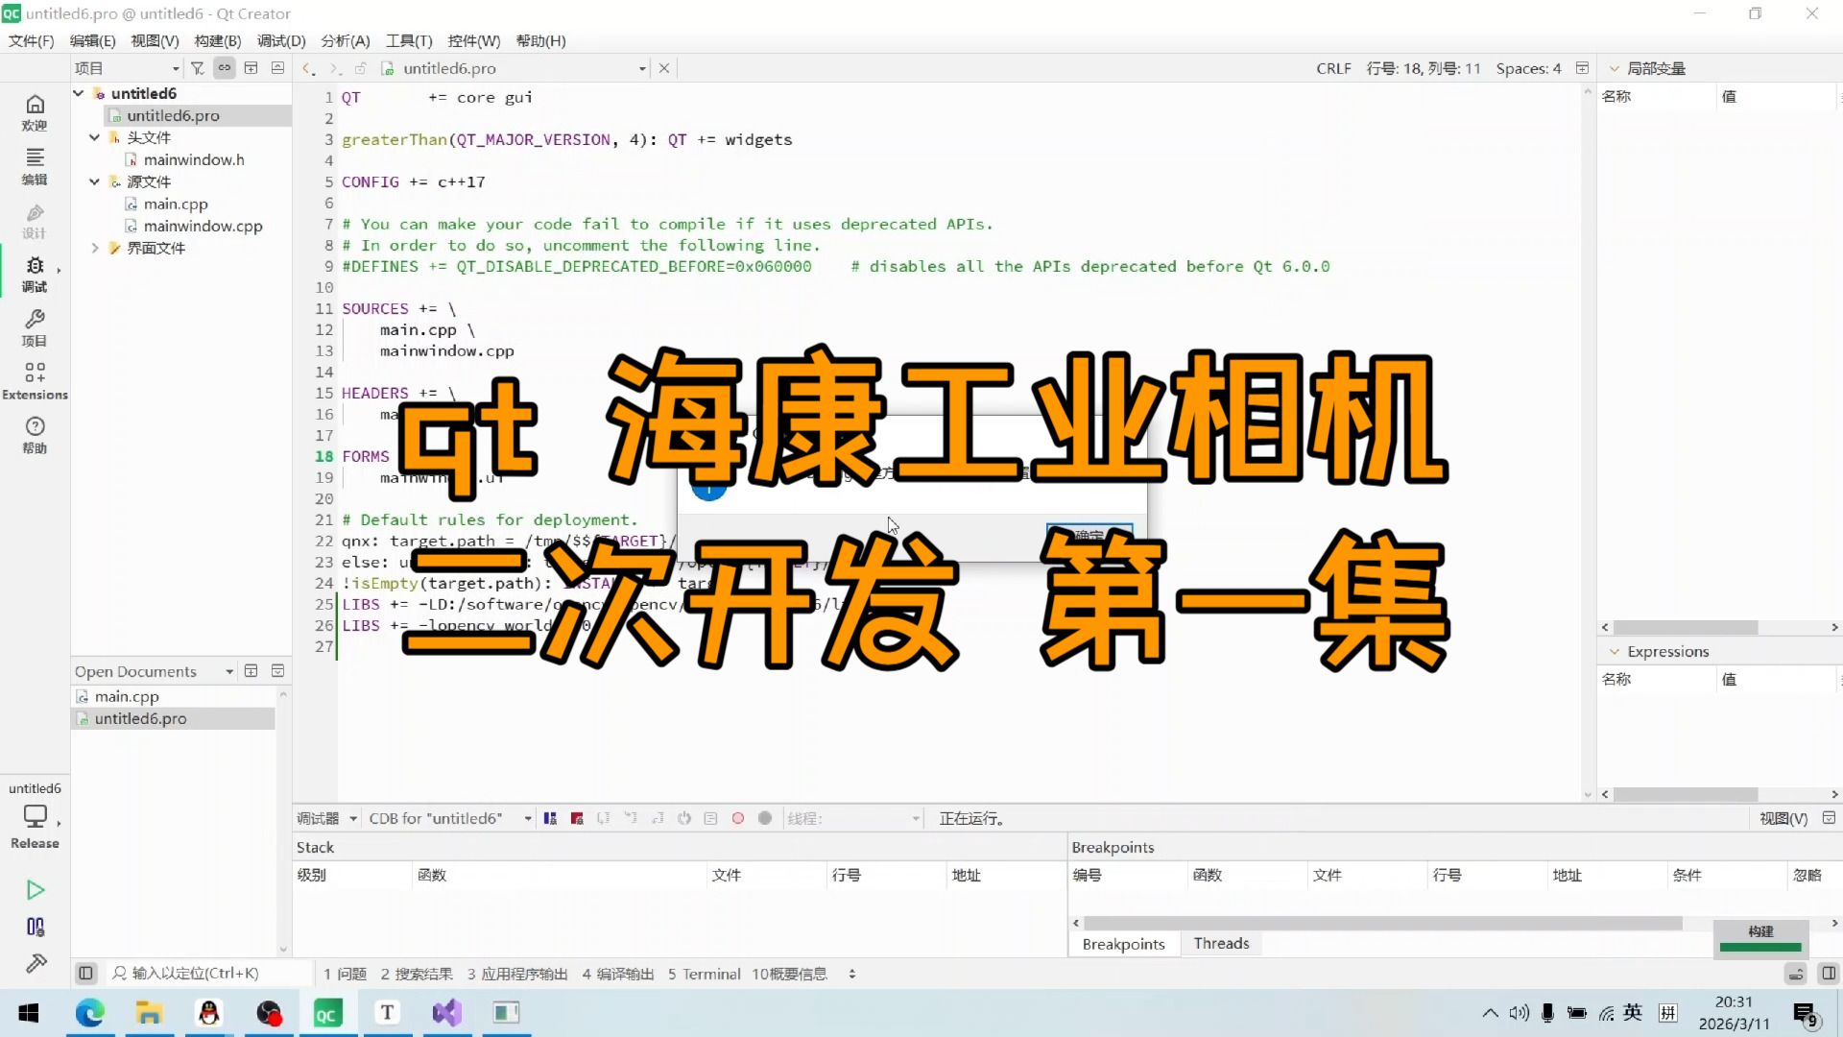Open the Welcome mode in sidebar

(35, 112)
